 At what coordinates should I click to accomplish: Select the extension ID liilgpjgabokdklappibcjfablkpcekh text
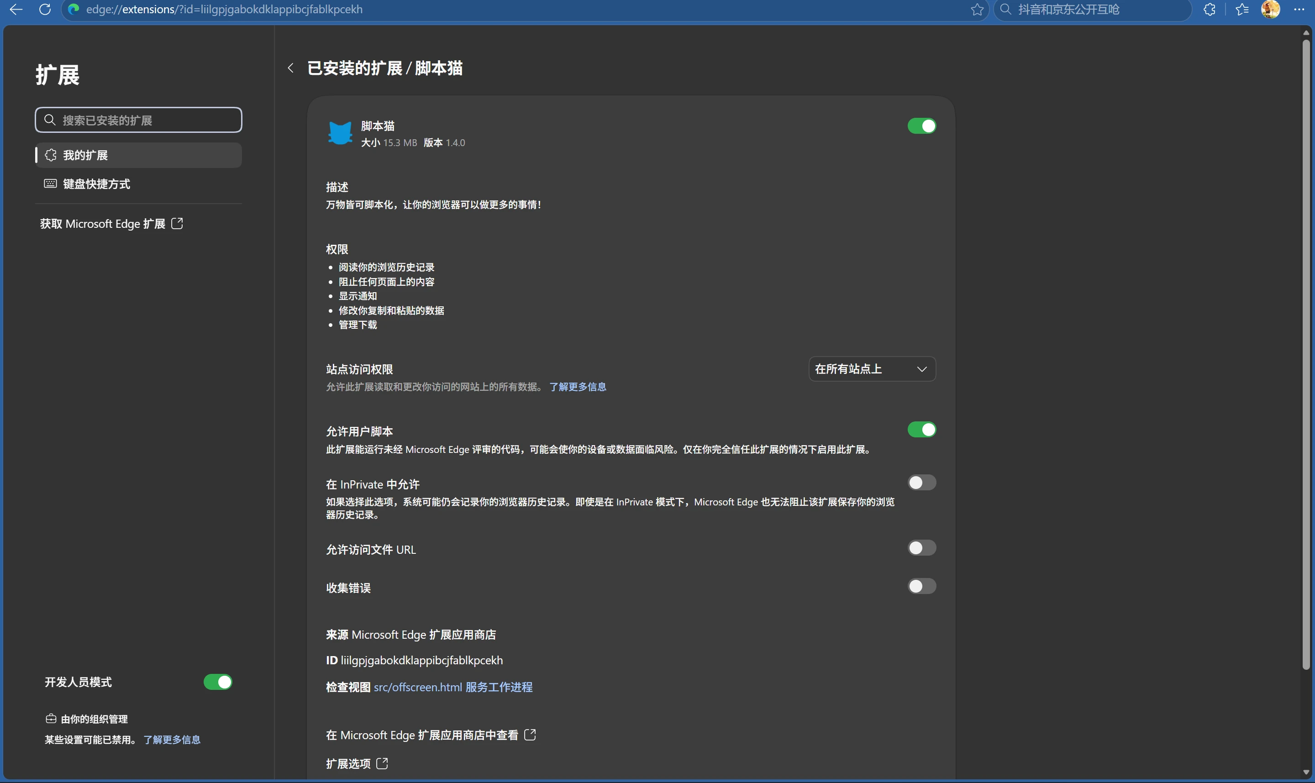421,660
